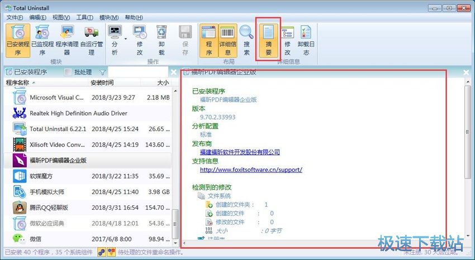475x260 pixels.
Task: Open the 视图(V) menu
Action: [x=61, y=17]
